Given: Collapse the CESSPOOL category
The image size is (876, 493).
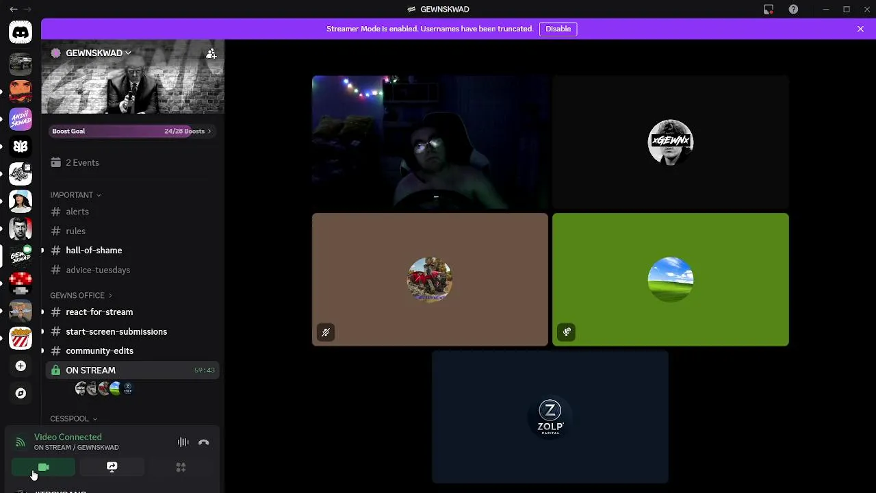Looking at the screenshot, I should coord(73,418).
